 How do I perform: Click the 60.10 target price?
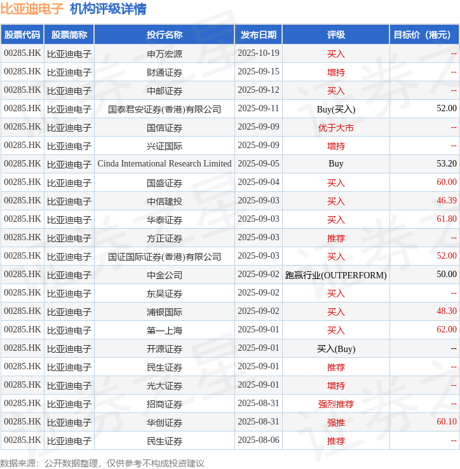(x=447, y=422)
